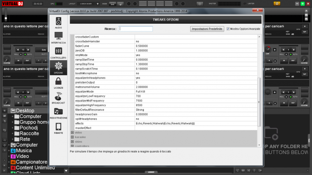Click scroll-down arrow of options list

[259, 145]
